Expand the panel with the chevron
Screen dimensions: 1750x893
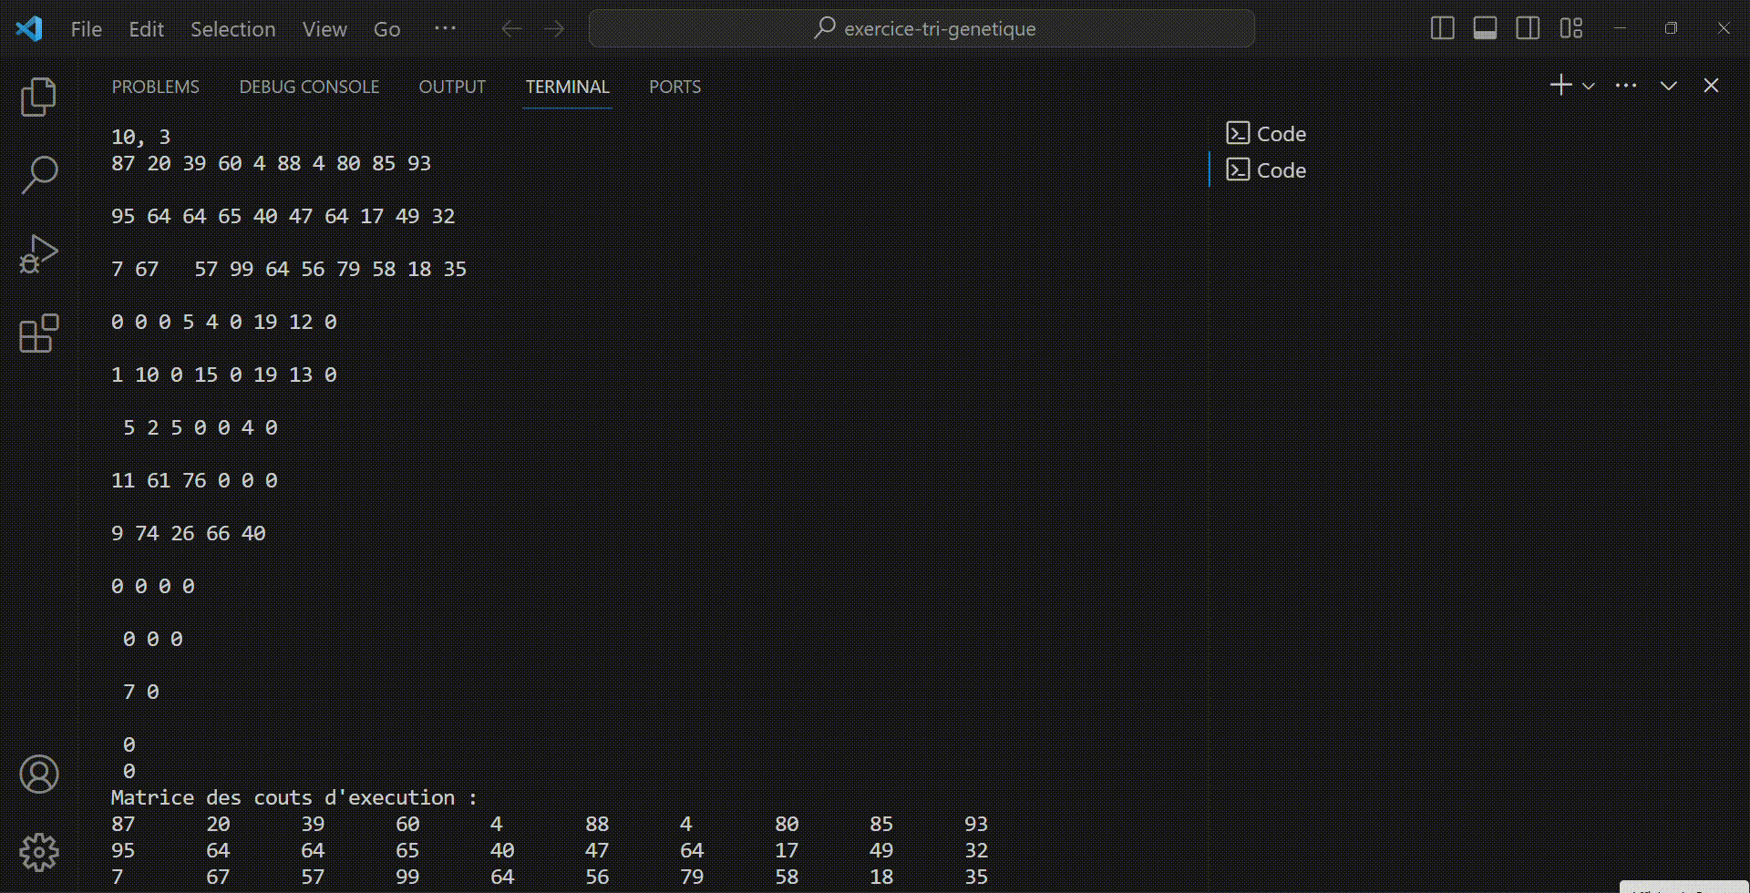tap(1668, 85)
